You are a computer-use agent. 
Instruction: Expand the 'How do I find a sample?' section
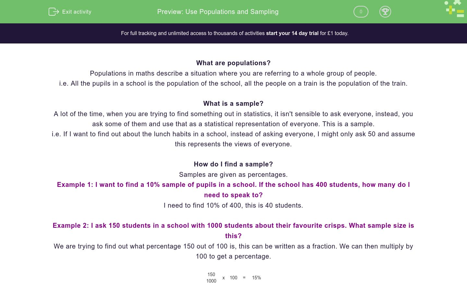[x=233, y=164]
